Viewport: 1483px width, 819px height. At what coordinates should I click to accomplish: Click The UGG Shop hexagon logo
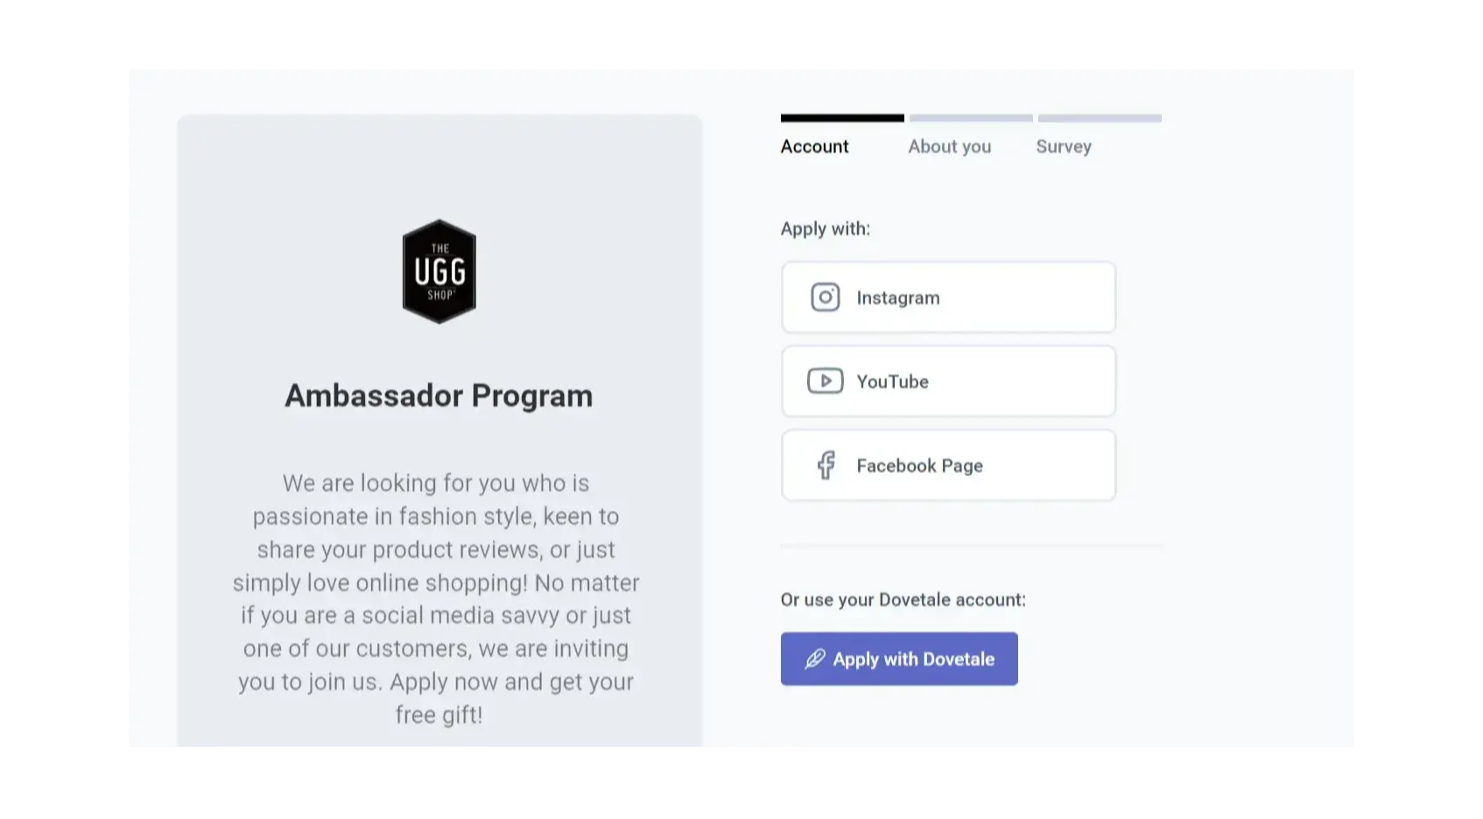pos(439,271)
